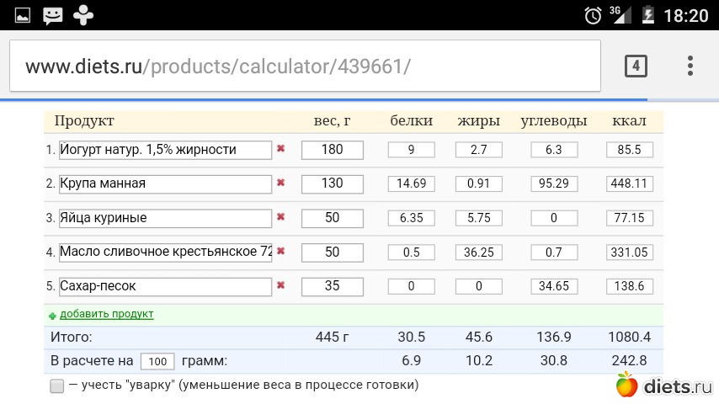Enable the учесть уварку checkbox
719x404 pixels.
pyautogui.click(x=57, y=385)
